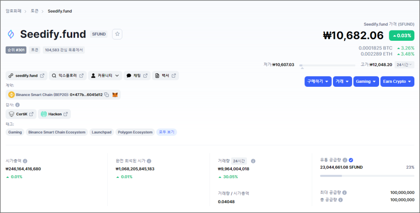Open the seedify.fund website link
The width and height of the screenshot is (420, 213).
[27, 75]
